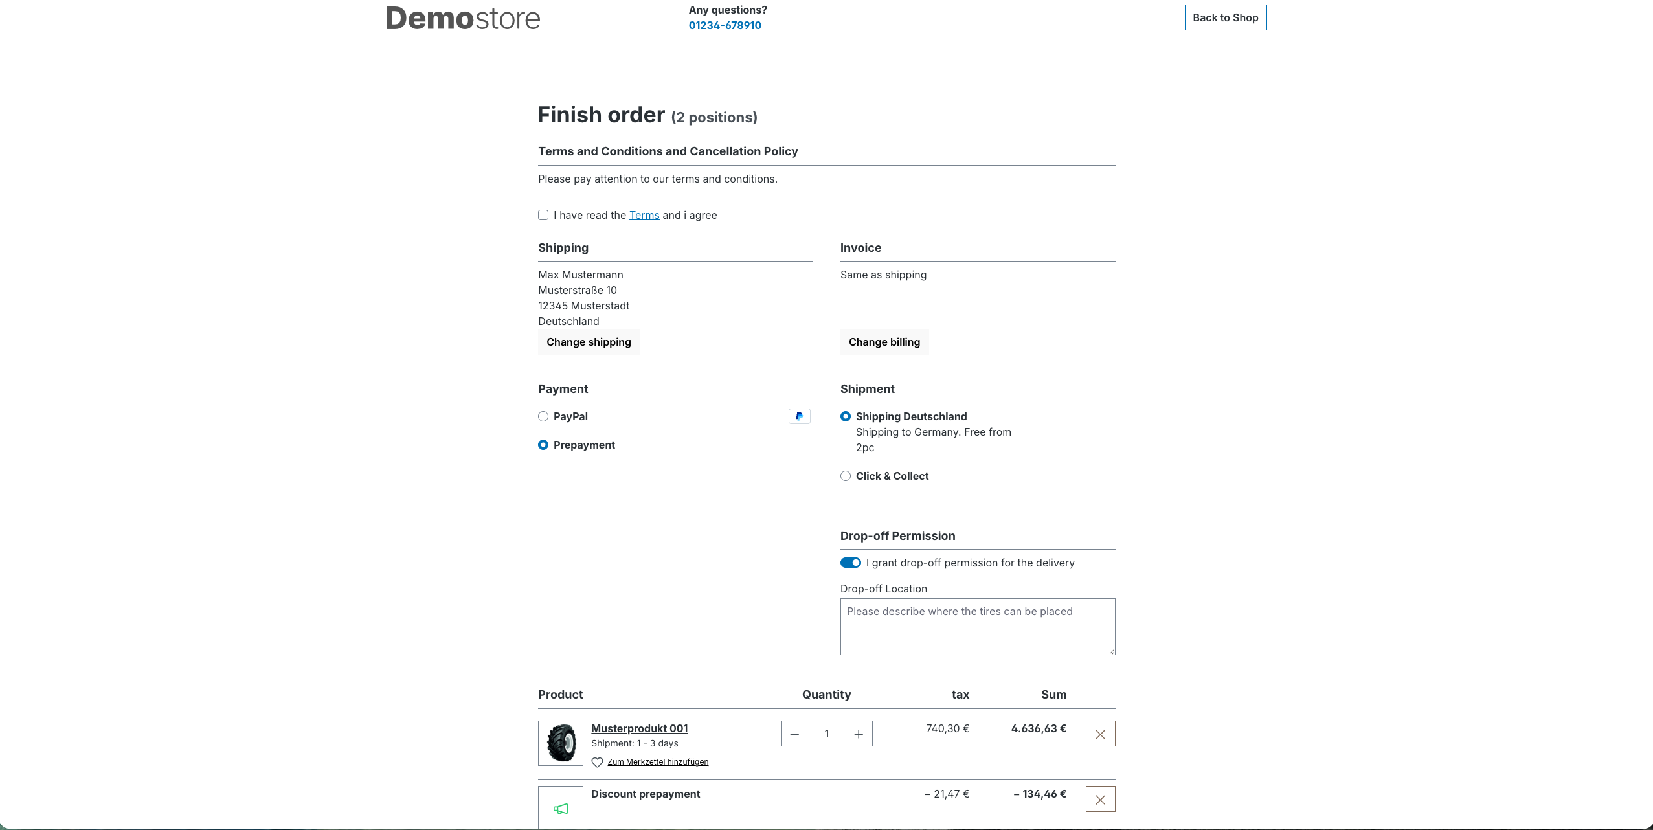Click the Demo store logo
Viewport: 1653px width, 830px height.
click(462, 17)
